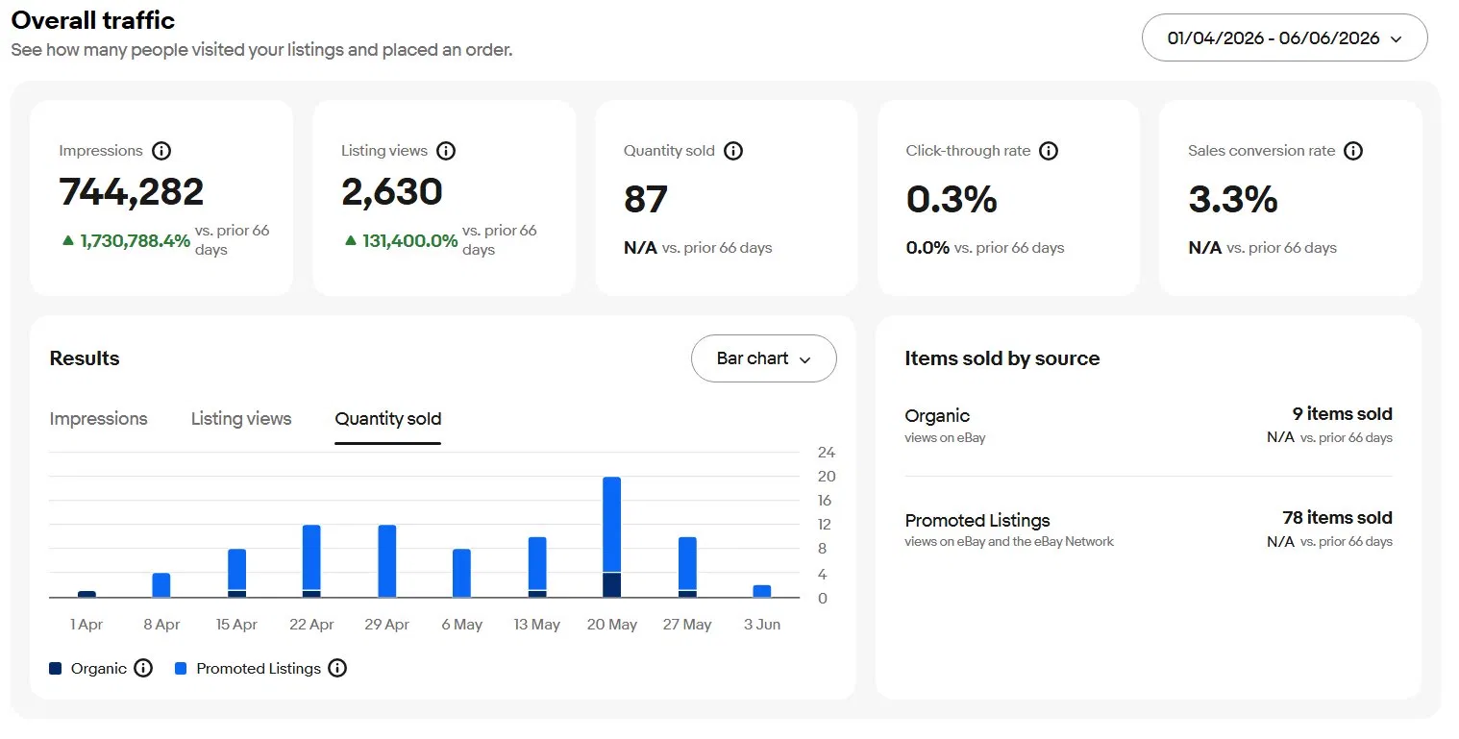Click the 29 Apr bar in chart

[386, 561]
